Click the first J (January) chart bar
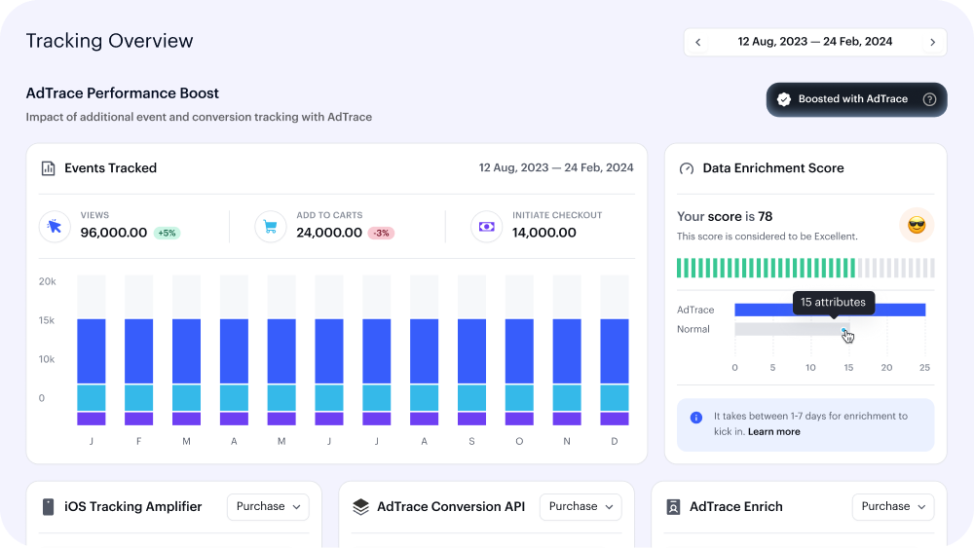Screen dimensions: 974x548 click(x=92, y=350)
